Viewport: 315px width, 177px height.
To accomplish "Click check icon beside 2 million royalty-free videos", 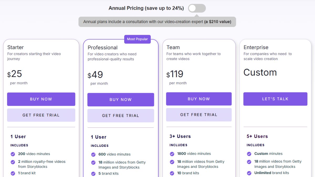I will (13, 162).
